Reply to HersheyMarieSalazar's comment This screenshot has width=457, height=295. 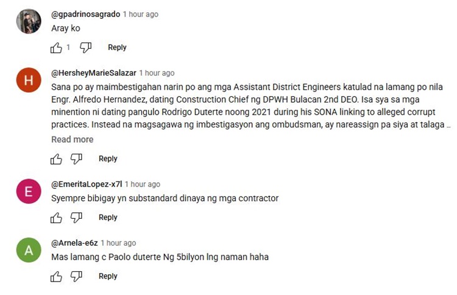click(x=108, y=158)
